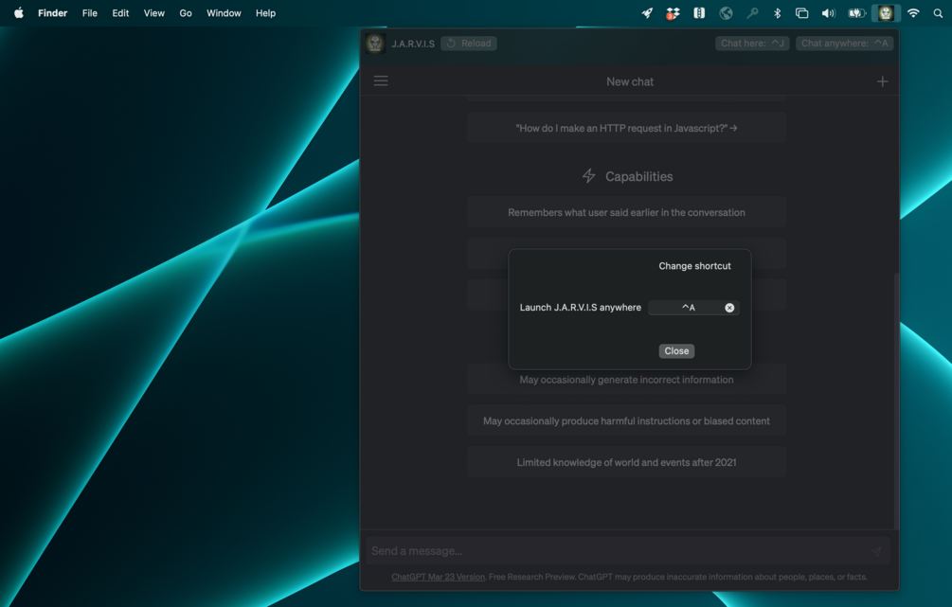Open the Bluetooth menu bar icon

pos(777,12)
